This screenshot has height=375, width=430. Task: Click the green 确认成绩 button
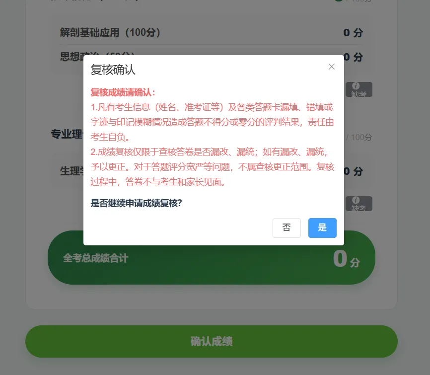[212, 341]
